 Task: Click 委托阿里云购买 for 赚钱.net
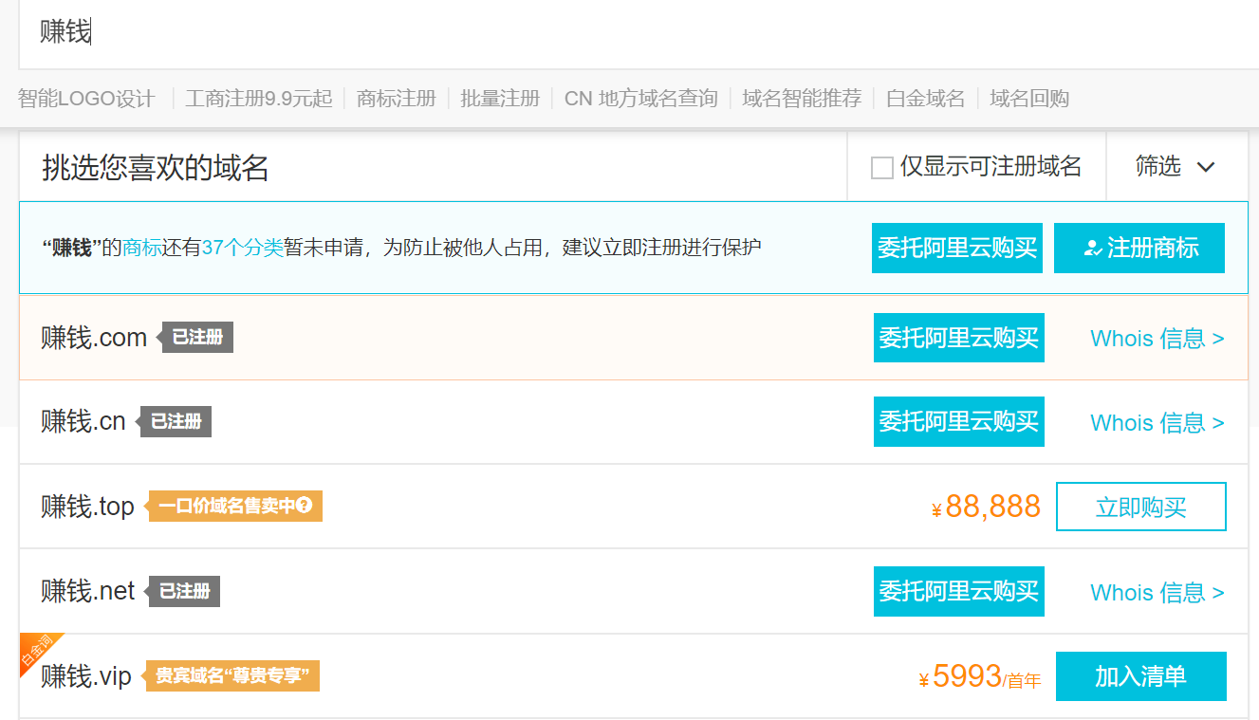[959, 591]
